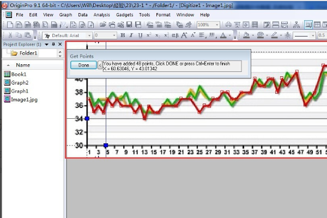Open the File menu
The width and height of the screenshot is (327, 218).
click(x=20, y=15)
